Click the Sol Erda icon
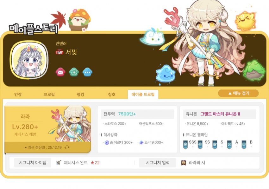The height and width of the screenshot is (189, 269). [x=107, y=142]
